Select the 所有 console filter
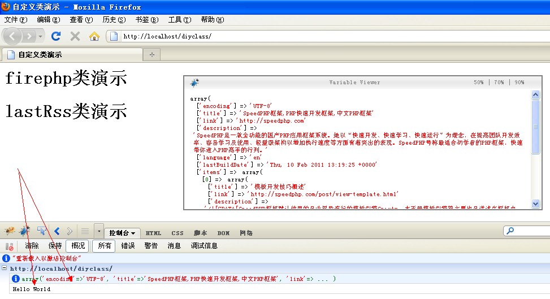 (104, 246)
